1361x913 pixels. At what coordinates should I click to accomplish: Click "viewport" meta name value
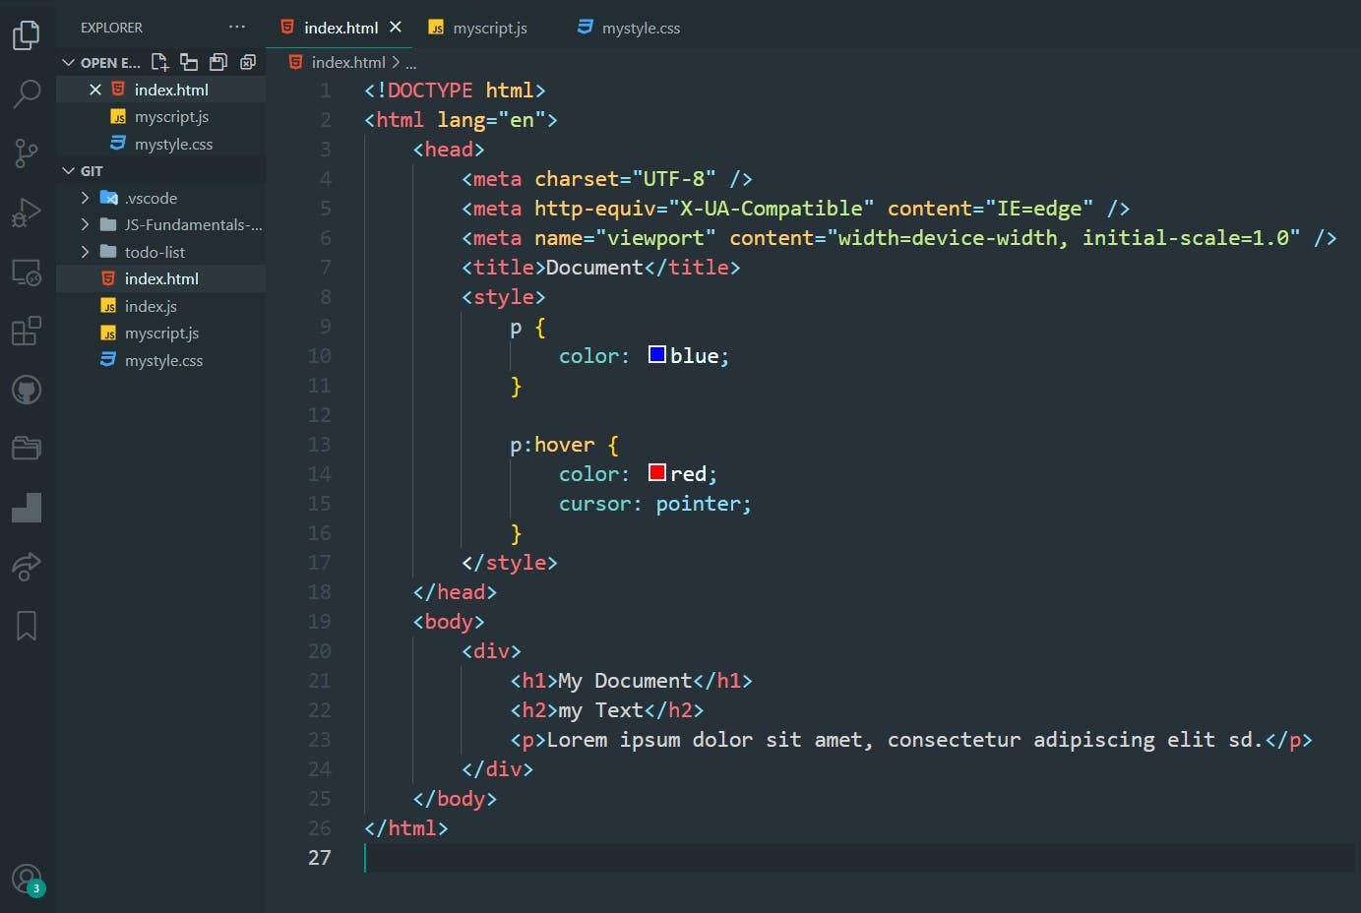click(x=655, y=238)
